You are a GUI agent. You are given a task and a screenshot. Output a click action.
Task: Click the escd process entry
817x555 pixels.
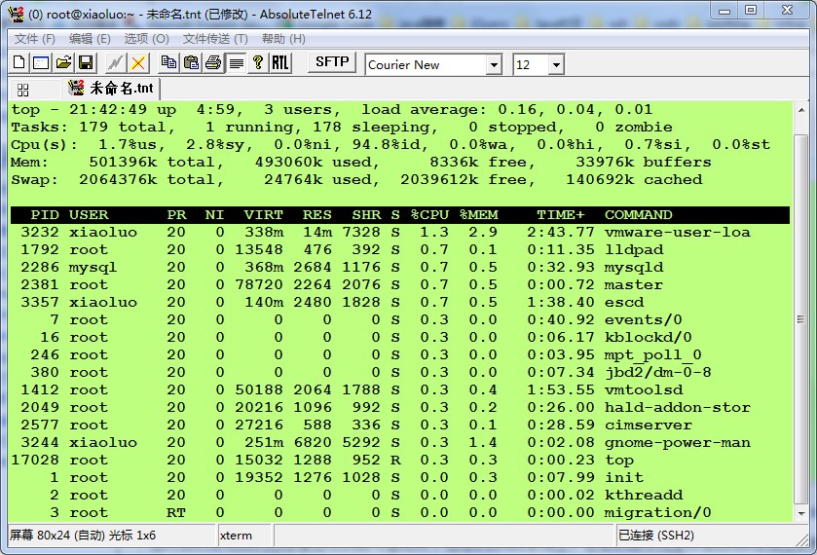399,302
